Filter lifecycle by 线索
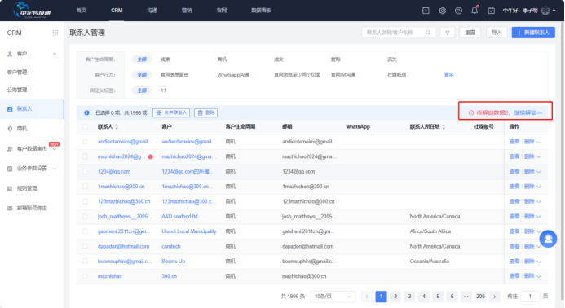 166,59
